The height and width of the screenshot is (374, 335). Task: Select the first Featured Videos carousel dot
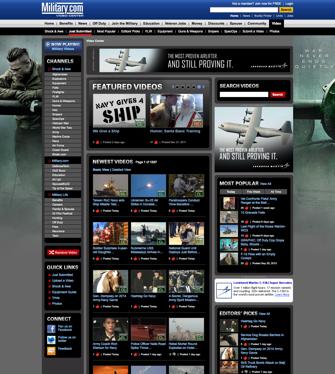click(x=177, y=87)
